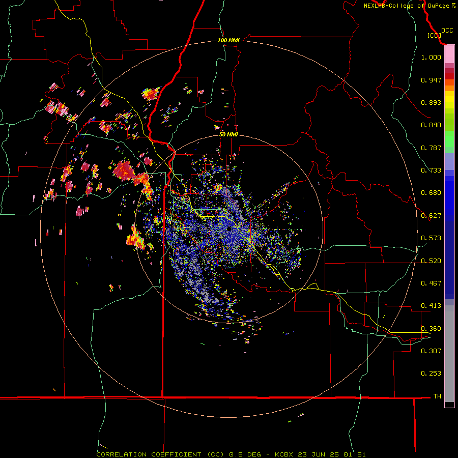The image size is (458, 458).
Task: Click the TH threshold label
Action: click(437, 396)
